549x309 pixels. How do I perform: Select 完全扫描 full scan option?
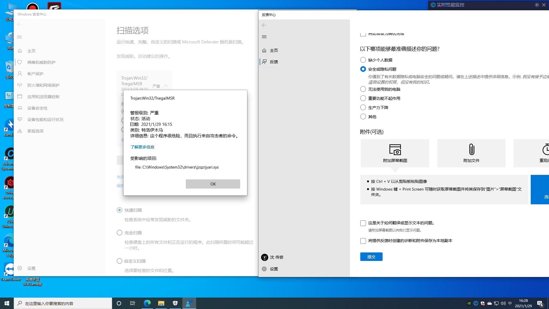[120, 233]
